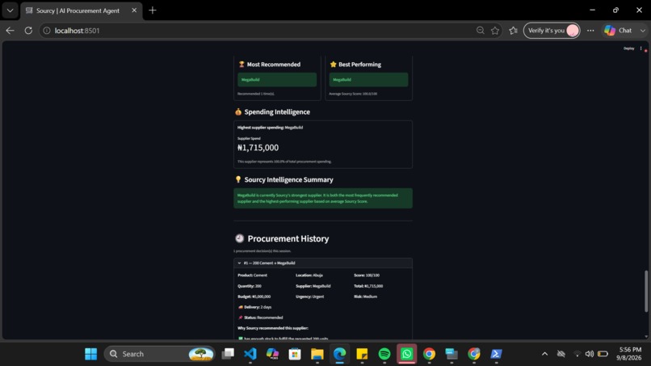Launch Visual Studio Code from taskbar
The height and width of the screenshot is (366, 651).
pyautogui.click(x=250, y=354)
